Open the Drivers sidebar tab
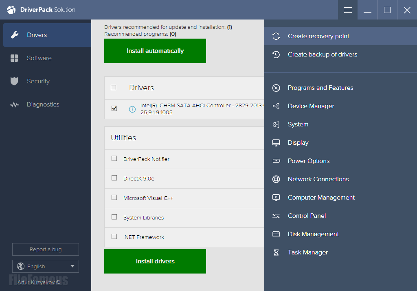 47,35
